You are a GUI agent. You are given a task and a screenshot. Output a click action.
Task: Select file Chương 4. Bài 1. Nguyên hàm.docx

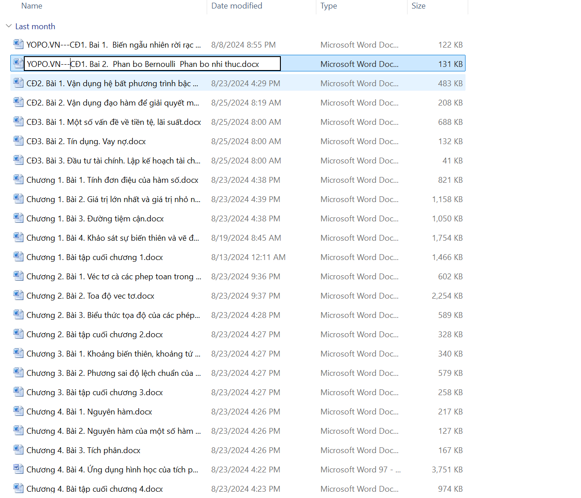(x=89, y=412)
